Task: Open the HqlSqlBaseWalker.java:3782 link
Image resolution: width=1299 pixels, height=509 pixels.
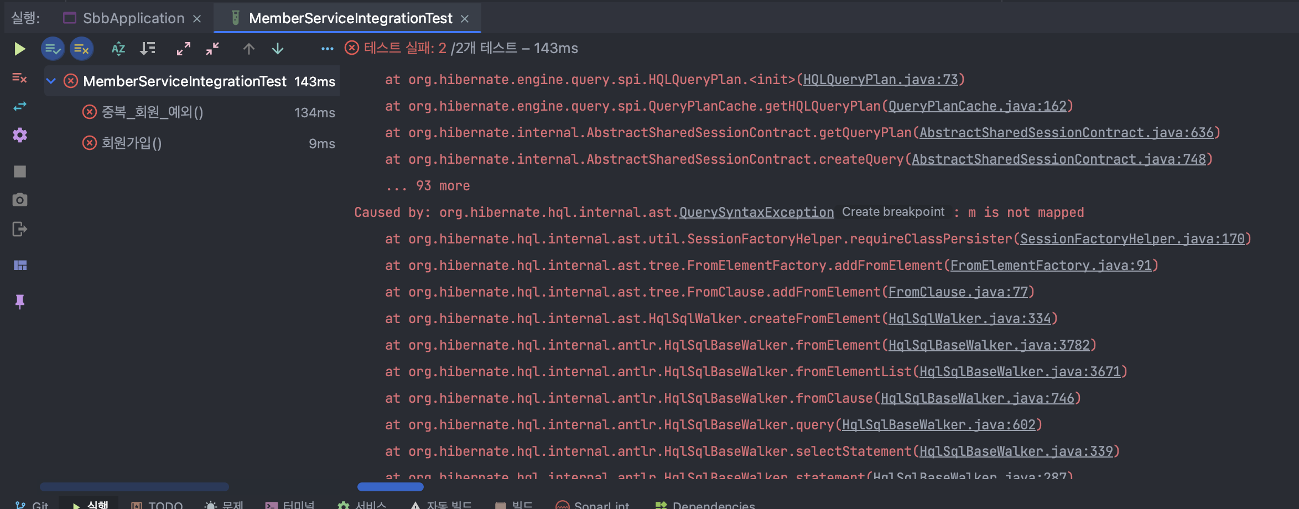Action: [989, 345]
